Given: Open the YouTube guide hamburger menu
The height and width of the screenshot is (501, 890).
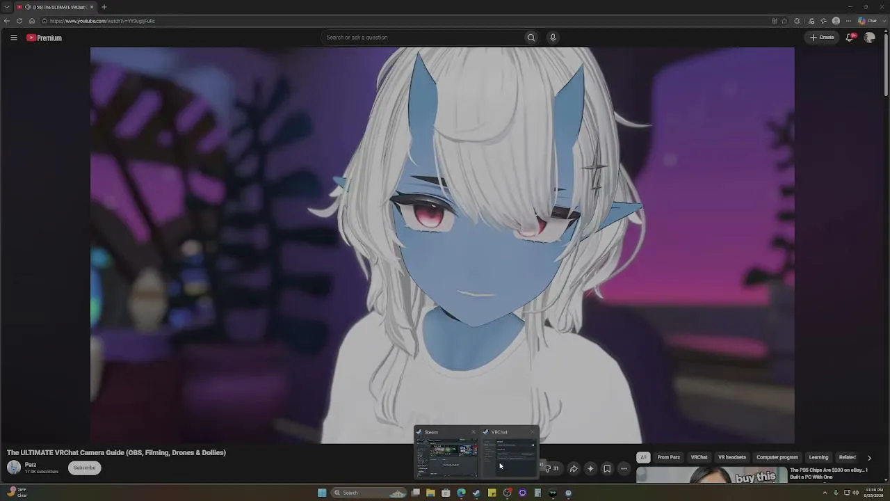Looking at the screenshot, I should (x=14, y=38).
